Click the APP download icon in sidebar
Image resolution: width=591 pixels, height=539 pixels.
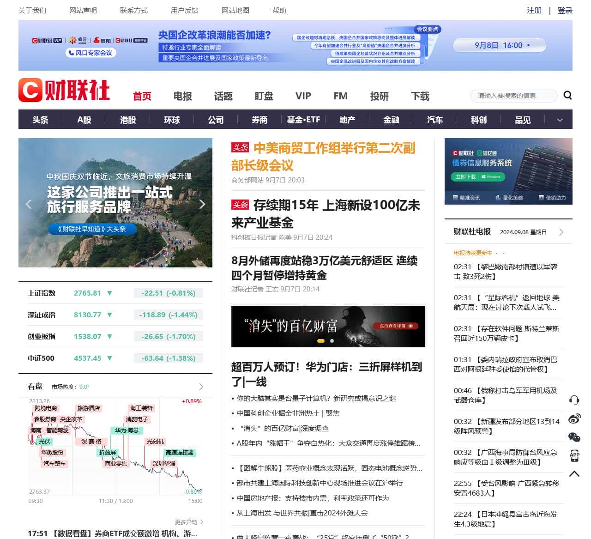click(x=574, y=455)
